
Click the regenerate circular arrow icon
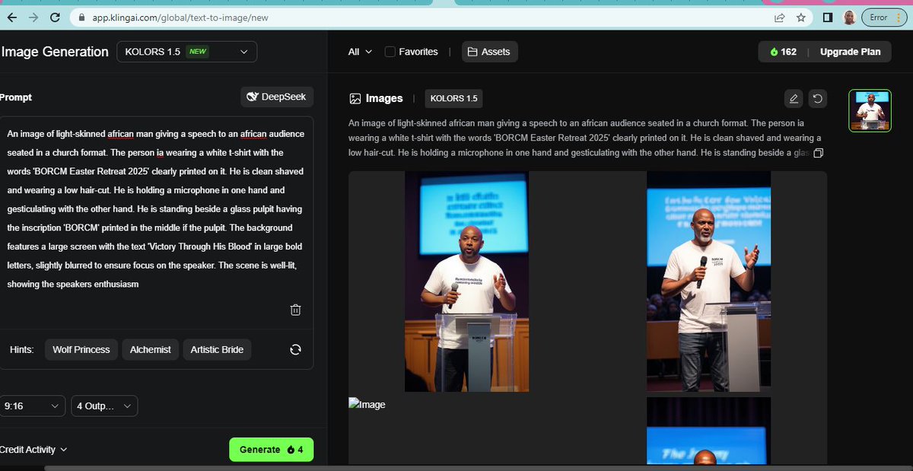817,98
